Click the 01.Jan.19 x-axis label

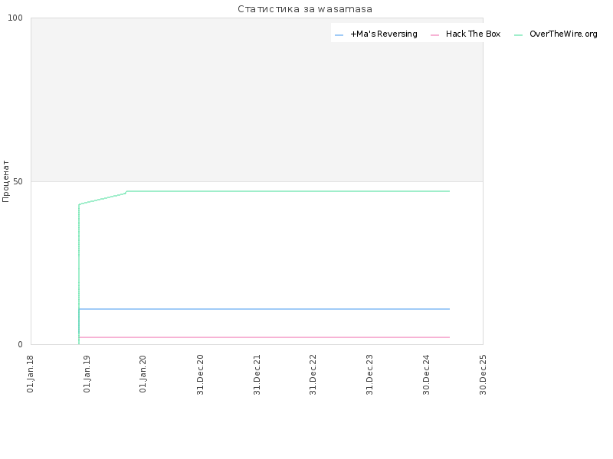click(87, 373)
